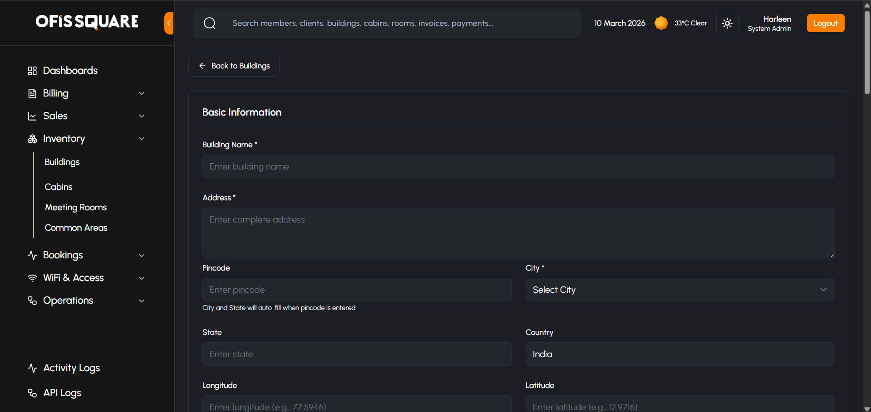Select Meeting Rooms in the sidebar
Image resolution: width=871 pixels, height=412 pixels.
click(x=76, y=207)
